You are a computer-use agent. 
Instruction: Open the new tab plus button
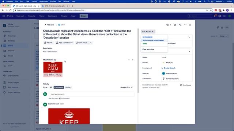(x=72, y=6)
